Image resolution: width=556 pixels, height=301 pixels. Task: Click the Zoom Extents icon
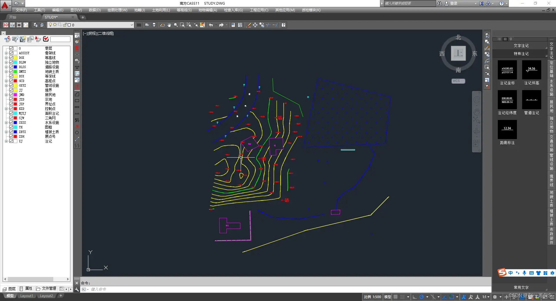[189, 25]
